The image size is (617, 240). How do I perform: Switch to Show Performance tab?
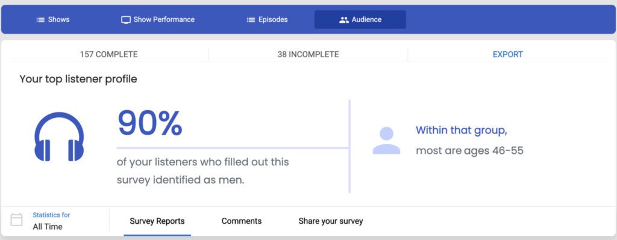pos(157,20)
